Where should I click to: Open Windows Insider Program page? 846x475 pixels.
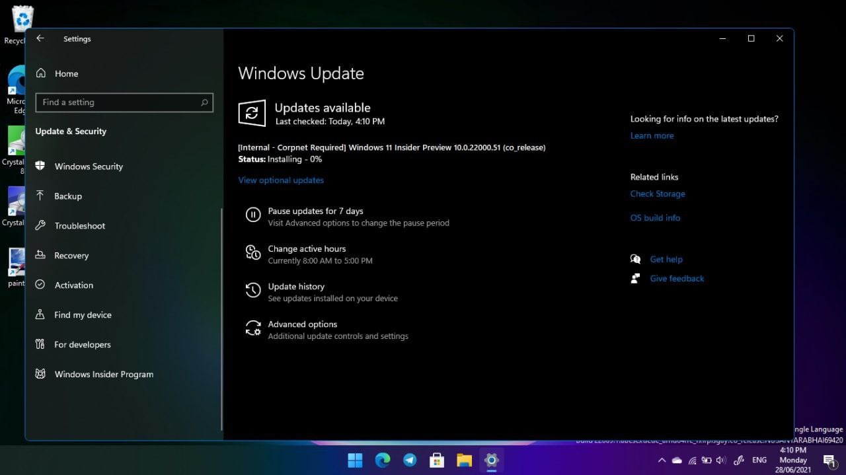[104, 375]
